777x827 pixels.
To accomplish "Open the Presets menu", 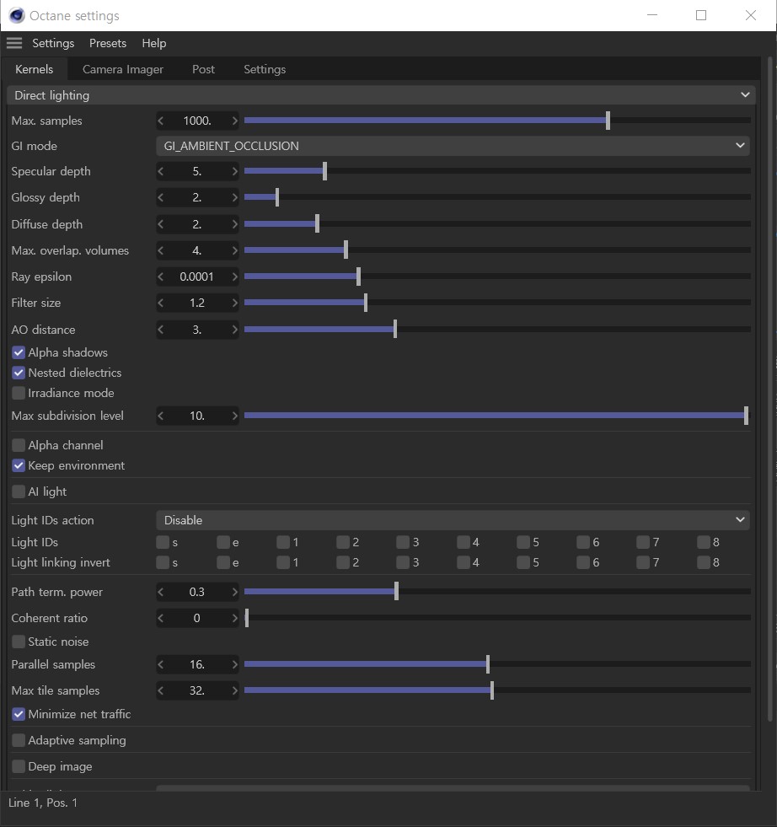I will (x=108, y=43).
